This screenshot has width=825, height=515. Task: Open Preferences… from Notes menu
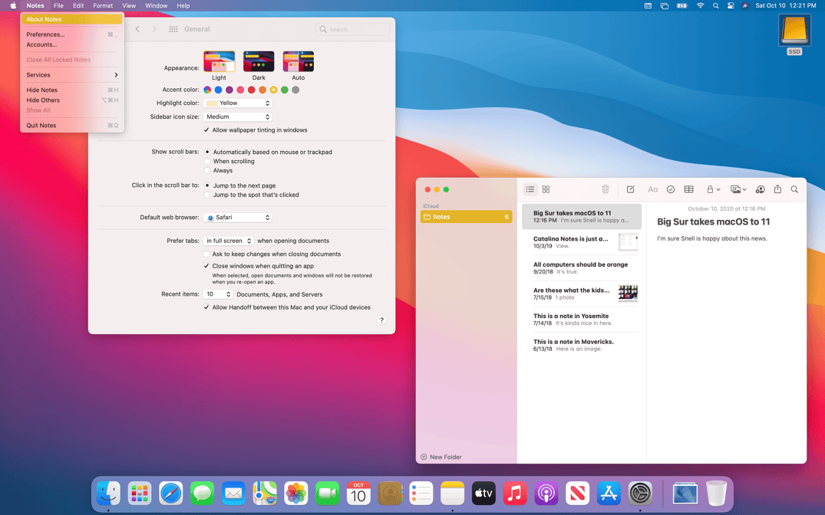72,34
